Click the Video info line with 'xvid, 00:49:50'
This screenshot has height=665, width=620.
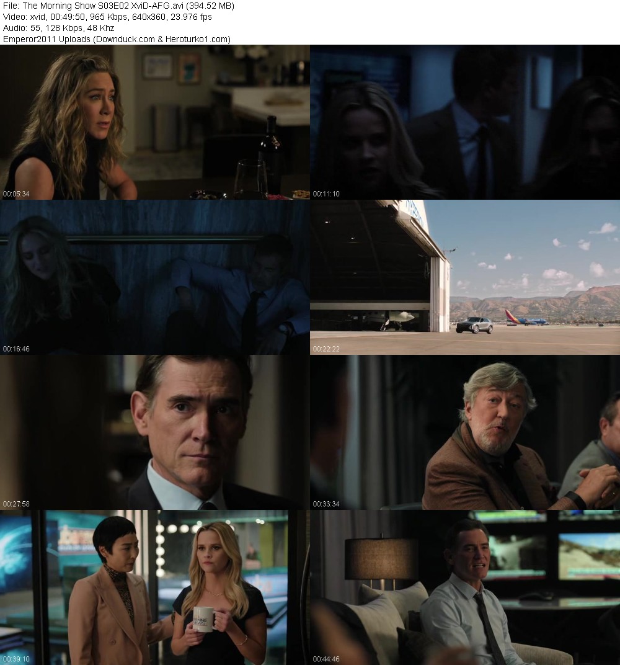(x=107, y=17)
